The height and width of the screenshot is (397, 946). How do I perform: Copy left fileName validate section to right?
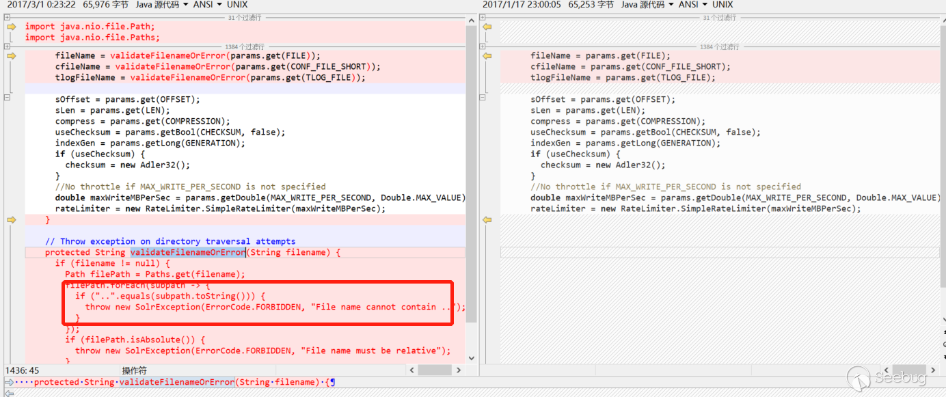click(11, 56)
